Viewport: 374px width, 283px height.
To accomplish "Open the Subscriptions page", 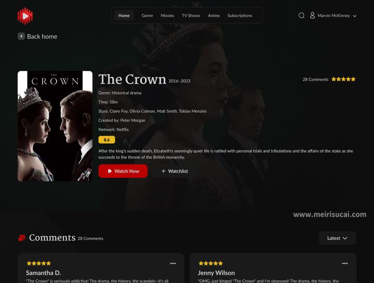I will click(x=239, y=16).
